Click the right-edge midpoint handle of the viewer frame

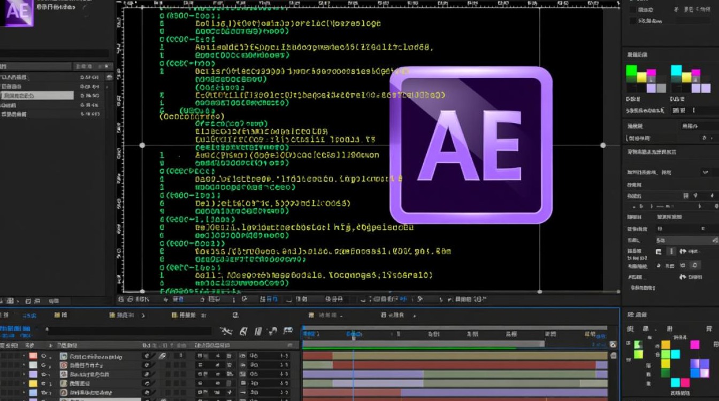603,145
